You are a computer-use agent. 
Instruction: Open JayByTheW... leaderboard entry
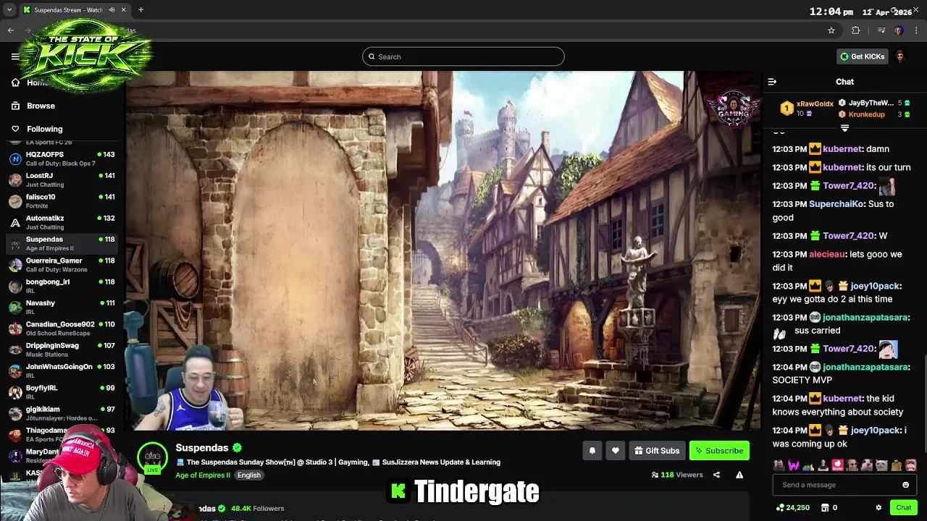[873, 103]
